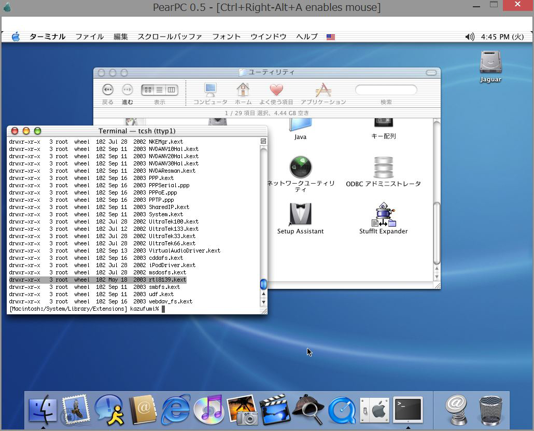Launch QuickTime Player from the Dock
The image size is (534, 431).
tap(342, 410)
